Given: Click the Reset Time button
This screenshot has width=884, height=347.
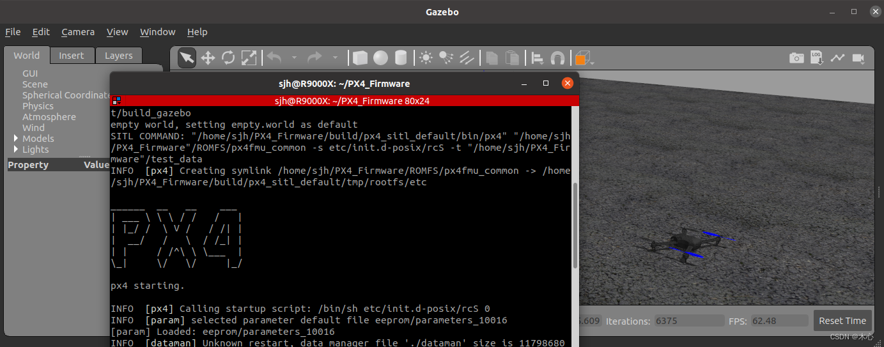Looking at the screenshot, I should [x=842, y=321].
